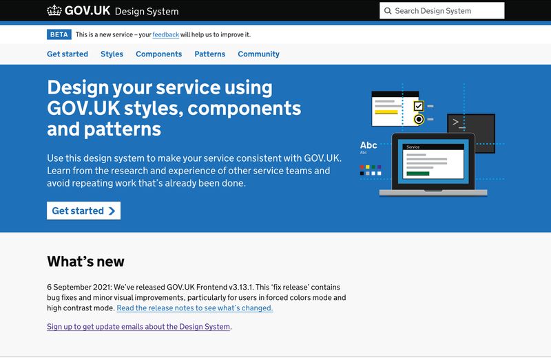Click the colour palette squares graphic

pyautogui.click(x=371, y=170)
